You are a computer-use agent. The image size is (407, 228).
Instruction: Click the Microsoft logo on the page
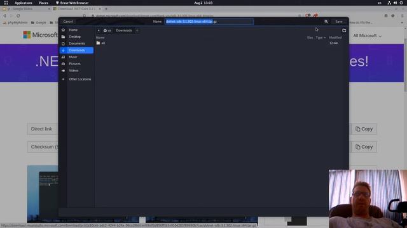point(40,35)
